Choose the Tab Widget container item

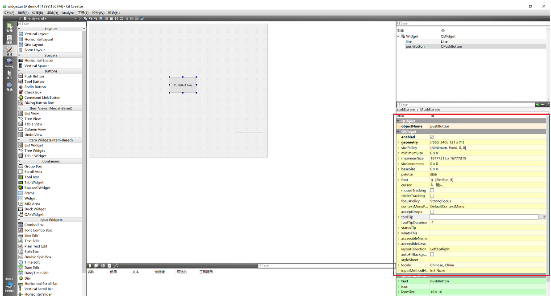[x=34, y=182]
